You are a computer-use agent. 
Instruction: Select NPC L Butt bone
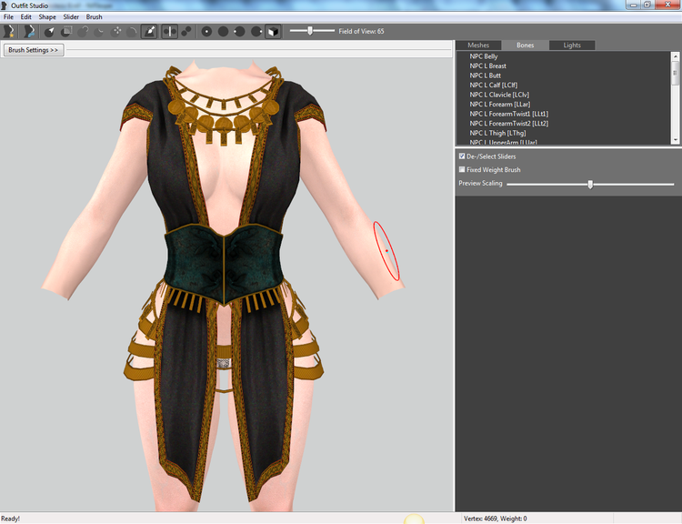pos(485,76)
